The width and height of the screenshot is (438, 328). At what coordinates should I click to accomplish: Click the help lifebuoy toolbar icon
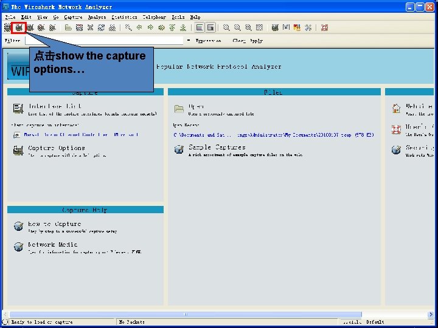click(324, 27)
